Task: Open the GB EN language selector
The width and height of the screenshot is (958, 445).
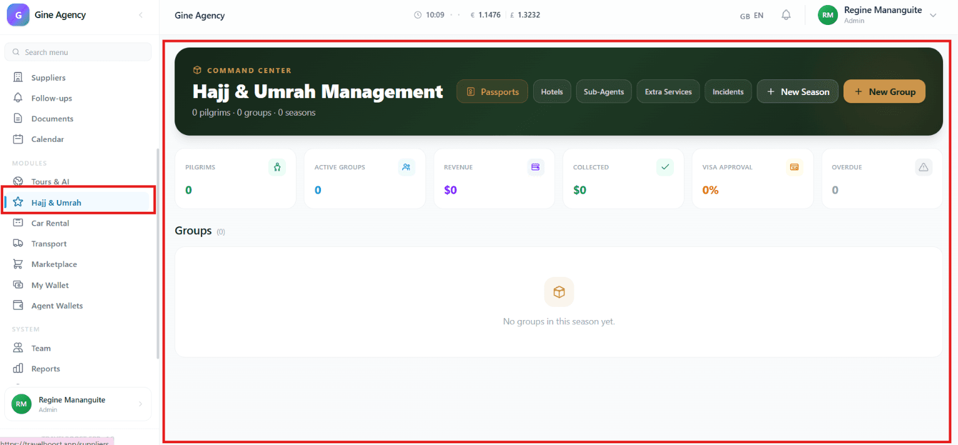Action: coord(752,16)
